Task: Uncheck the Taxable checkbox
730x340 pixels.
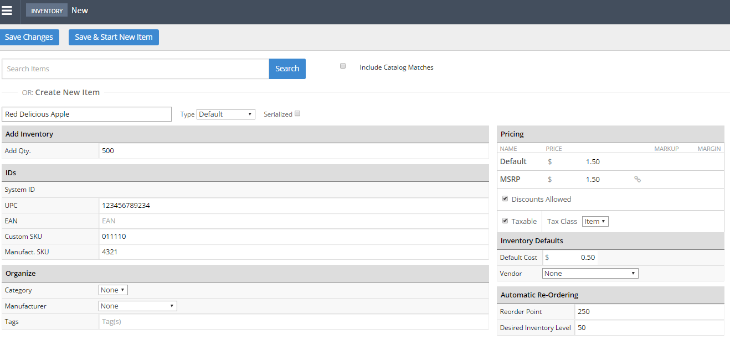Action: [505, 221]
